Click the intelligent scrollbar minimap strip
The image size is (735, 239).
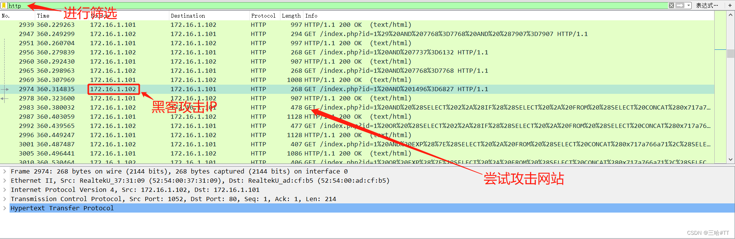(720, 87)
